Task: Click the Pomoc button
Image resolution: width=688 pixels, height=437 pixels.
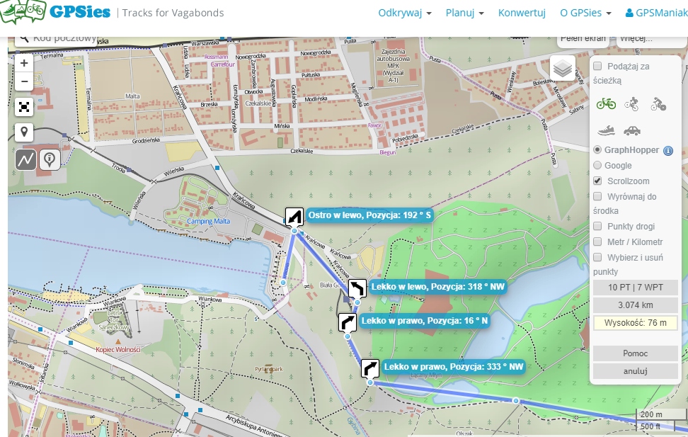Action: [x=635, y=353]
